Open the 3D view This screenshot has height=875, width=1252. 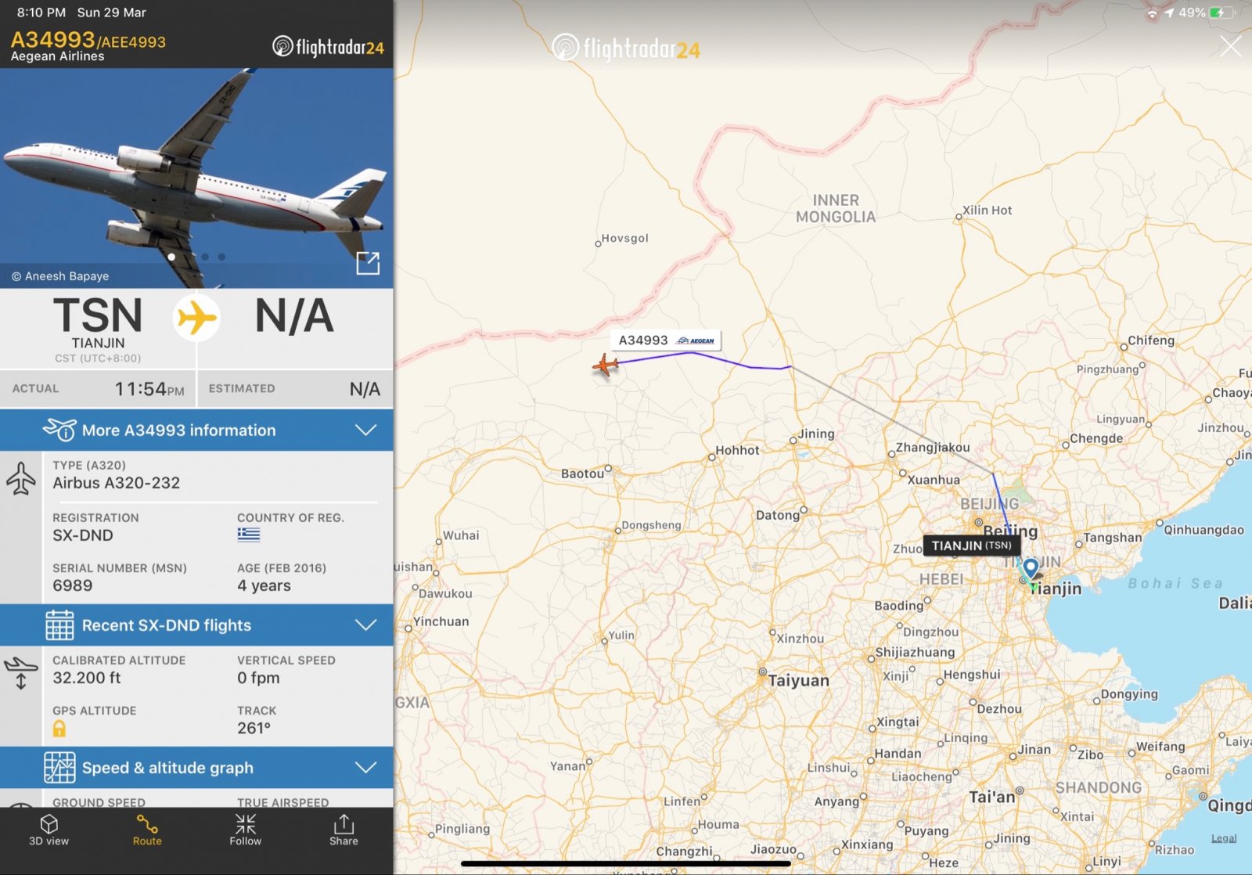(49, 830)
